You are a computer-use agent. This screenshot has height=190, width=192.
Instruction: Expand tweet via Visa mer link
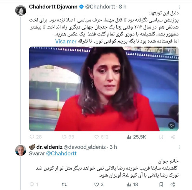(66, 41)
